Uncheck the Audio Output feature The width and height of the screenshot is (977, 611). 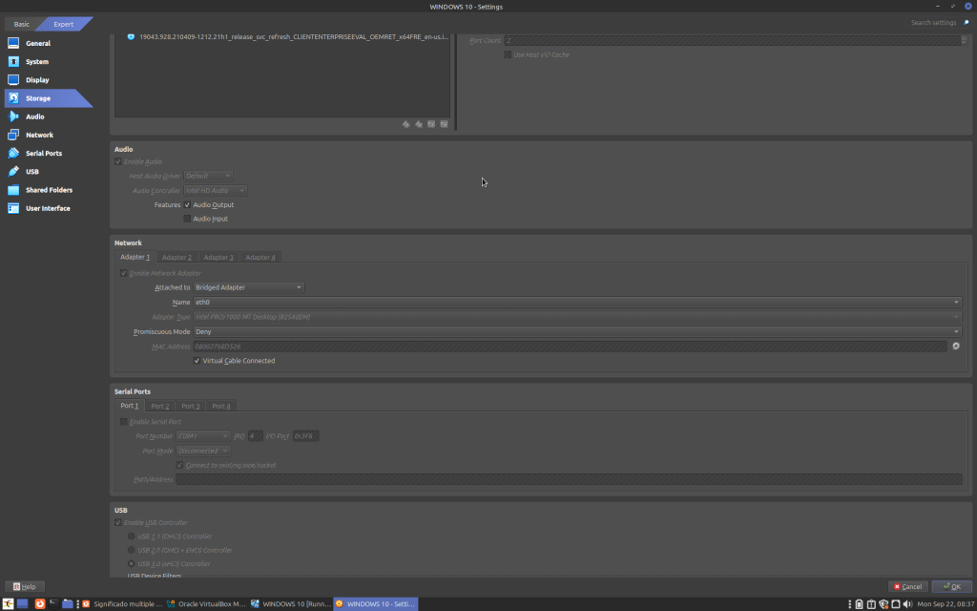[x=187, y=205]
